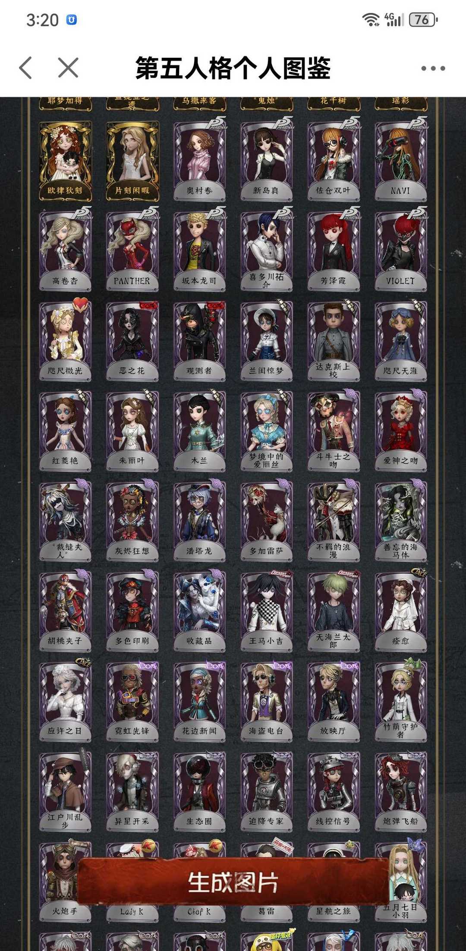Viewport: 466px width, 951px height.
Task: Select the 片刻闲暇 gold card
Action: coord(132,161)
